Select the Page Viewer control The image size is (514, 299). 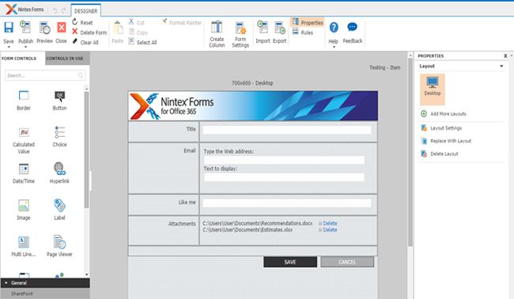59,246
